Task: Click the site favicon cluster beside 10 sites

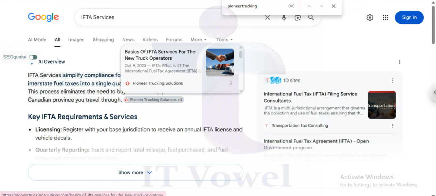Action: pos(273,81)
